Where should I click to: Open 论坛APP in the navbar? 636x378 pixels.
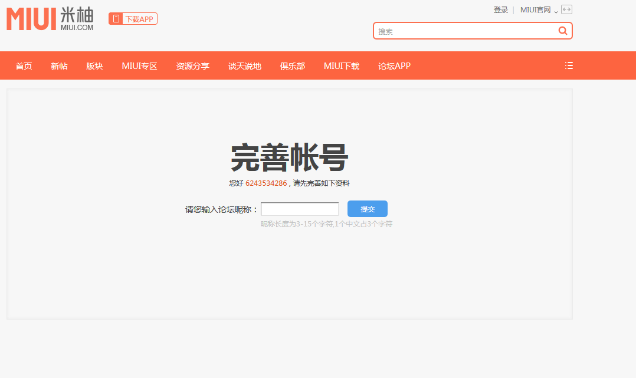coord(394,66)
